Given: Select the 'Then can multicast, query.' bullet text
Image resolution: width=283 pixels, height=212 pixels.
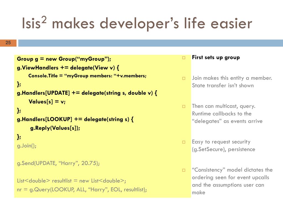Looking at the screenshot, I should pos(224,106).
